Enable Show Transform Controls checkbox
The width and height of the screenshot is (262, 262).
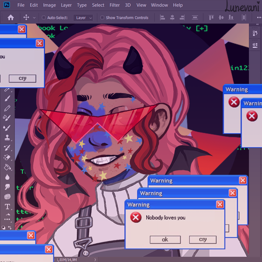point(102,17)
